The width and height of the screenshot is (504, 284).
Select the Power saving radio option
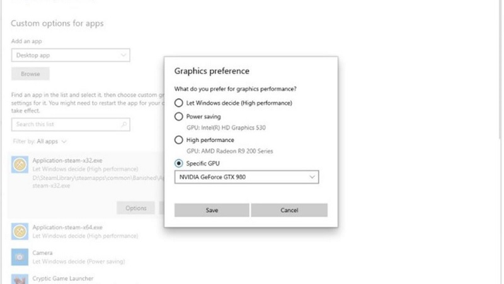click(179, 117)
